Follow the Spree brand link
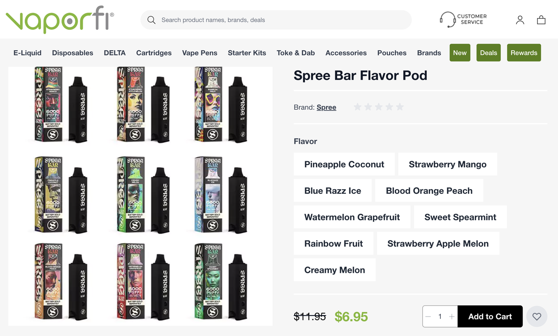This screenshot has width=558, height=336. tap(326, 107)
